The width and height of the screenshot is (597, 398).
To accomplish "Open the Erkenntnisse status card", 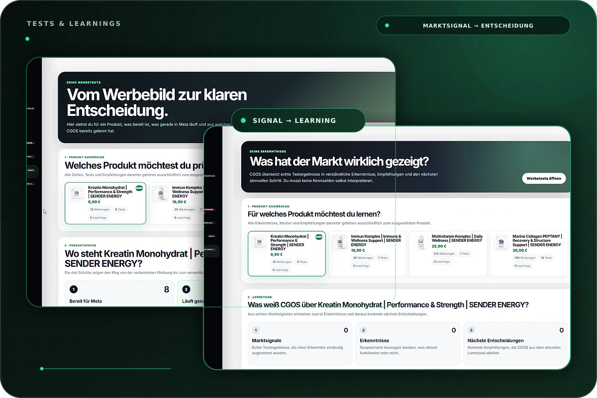I will 408,344.
